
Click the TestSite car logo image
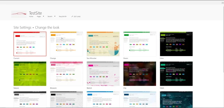[x=19, y=14]
